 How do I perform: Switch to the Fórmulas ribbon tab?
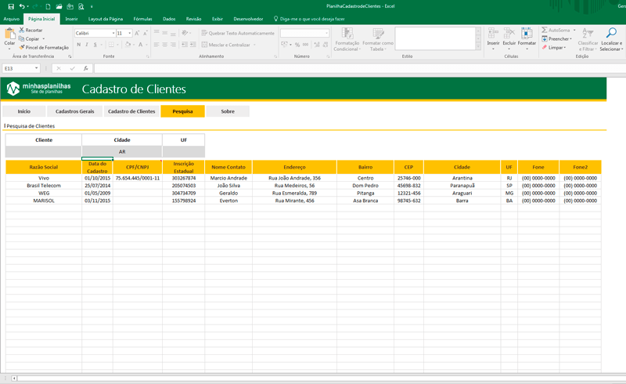click(x=142, y=18)
